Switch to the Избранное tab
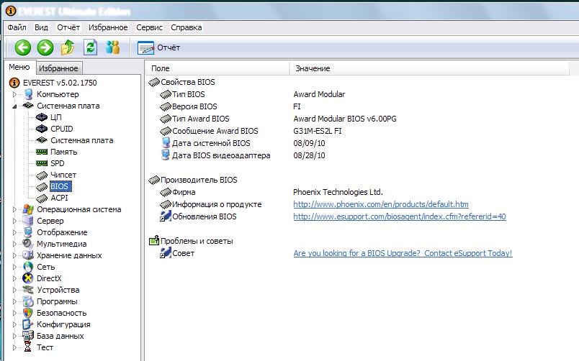Viewport: 579px width, 361px height. [x=58, y=68]
